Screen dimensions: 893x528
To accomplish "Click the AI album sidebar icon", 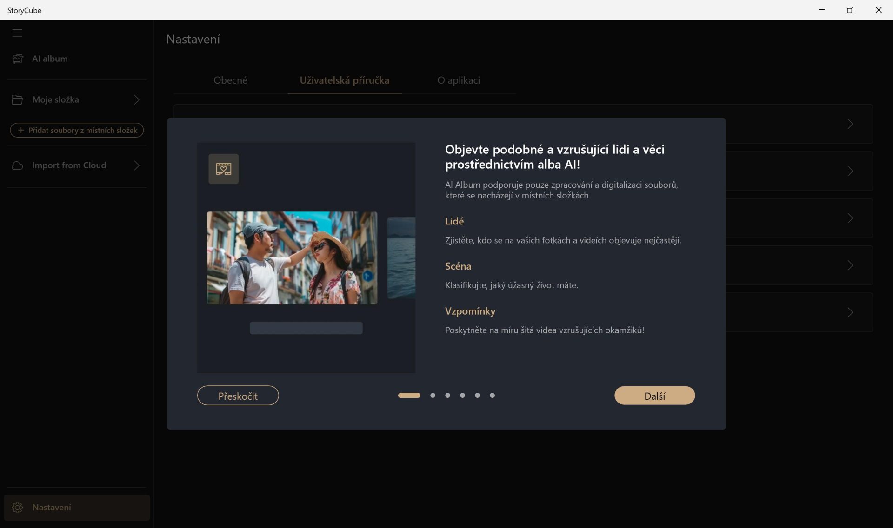I will coord(18,59).
